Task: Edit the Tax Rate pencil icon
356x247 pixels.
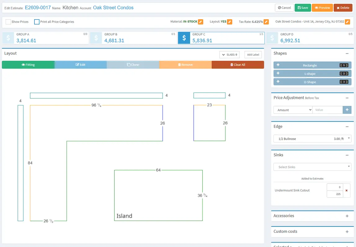Action: 266,22
